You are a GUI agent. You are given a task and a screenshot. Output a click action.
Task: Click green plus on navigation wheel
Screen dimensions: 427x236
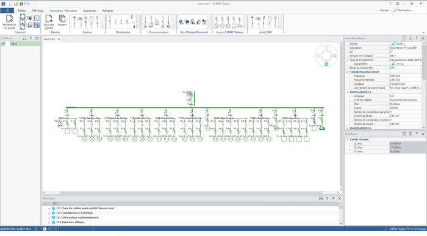(x=326, y=64)
